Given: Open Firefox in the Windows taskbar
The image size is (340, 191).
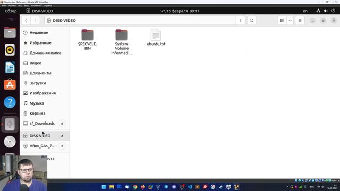Looking at the screenshot, I should pos(143,187).
